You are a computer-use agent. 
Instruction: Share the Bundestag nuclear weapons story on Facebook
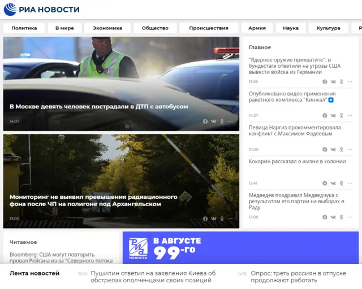tap(325, 82)
